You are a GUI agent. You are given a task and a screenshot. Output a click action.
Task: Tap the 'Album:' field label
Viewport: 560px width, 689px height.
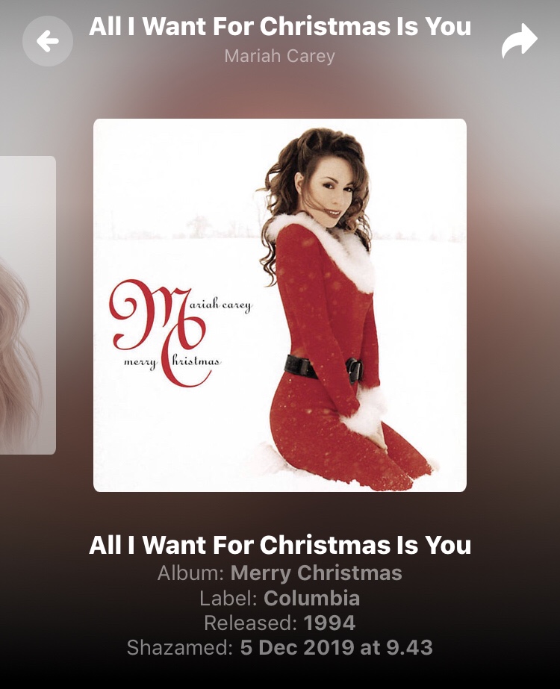point(191,573)
